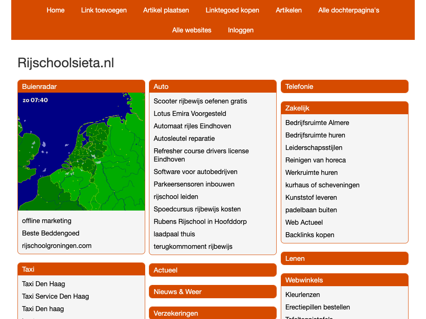The width and height of the screenshot is (426, 319).
Task: Expand the collapsed Telefonie section
Action: [344, 86]
